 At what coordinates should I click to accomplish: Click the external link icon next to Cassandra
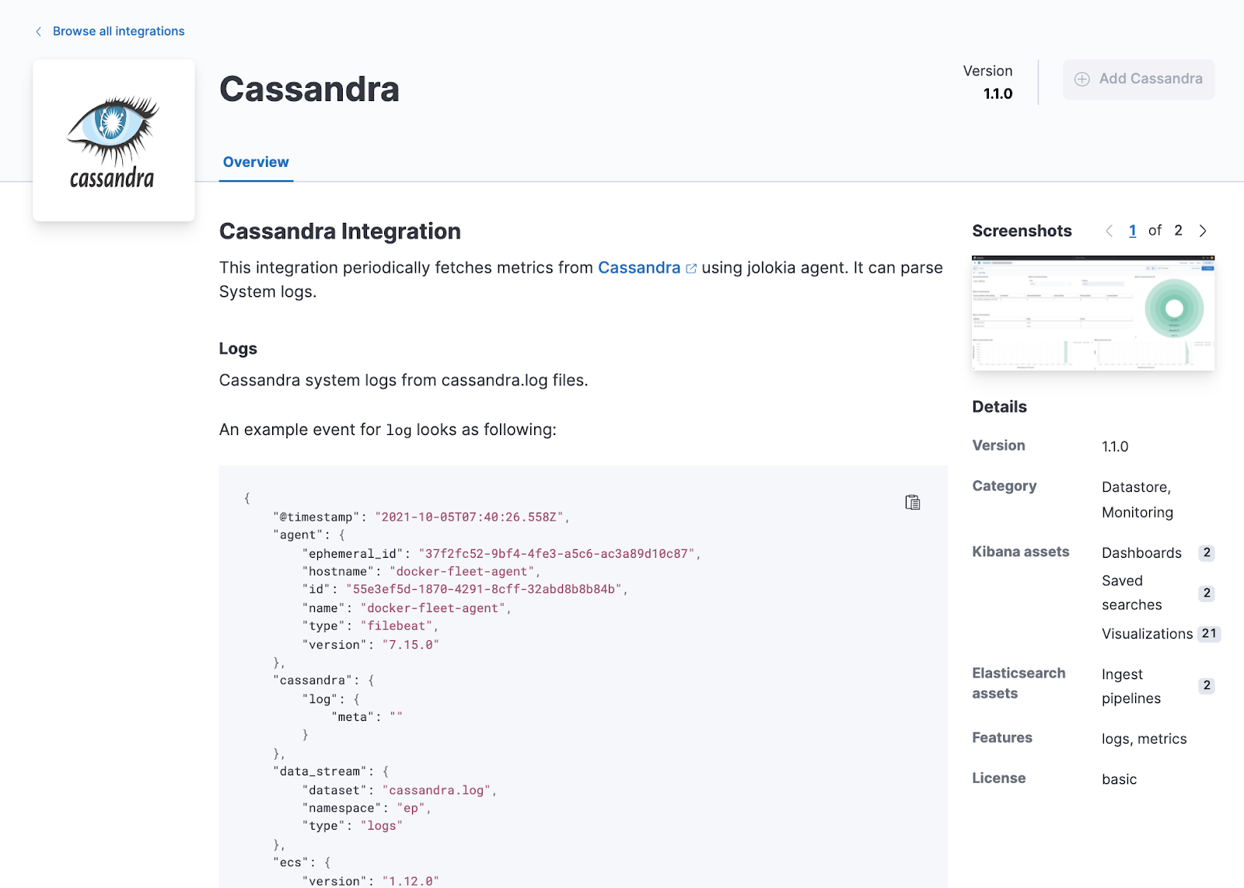point(691,267)
